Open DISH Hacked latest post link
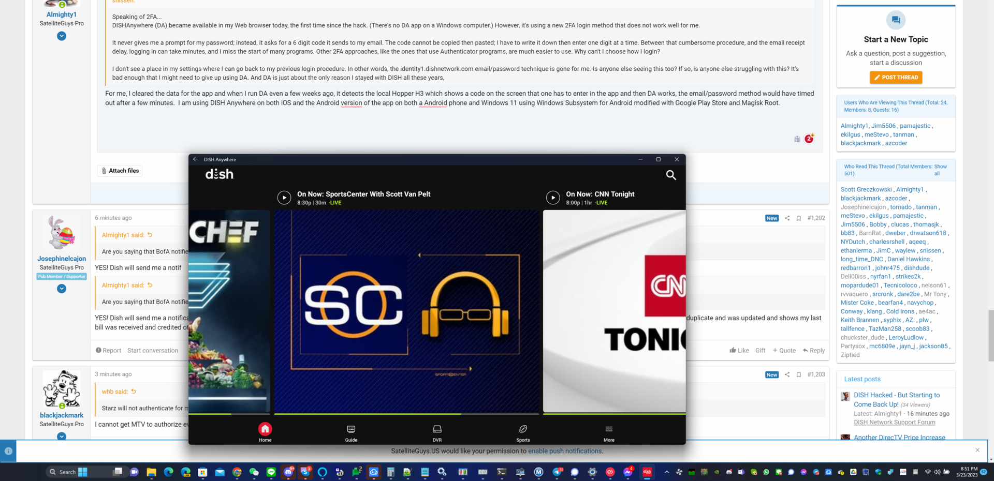This screenshot has width=994, height=481. [897, 400]
